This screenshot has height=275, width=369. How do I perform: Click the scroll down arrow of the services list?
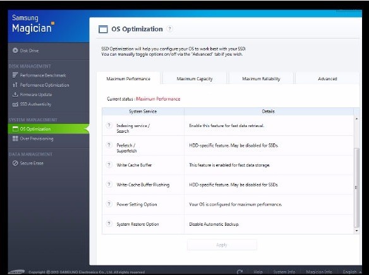[356, 231]
